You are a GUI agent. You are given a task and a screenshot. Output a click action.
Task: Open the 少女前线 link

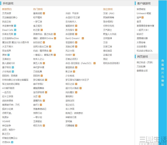click(x=70, y=76)
